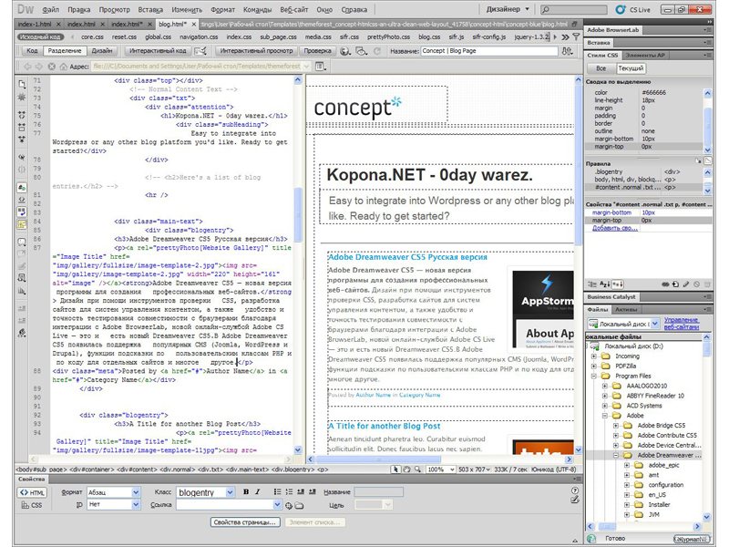Click the Свойства страницы button
This screenshot has width=729, height=547.
click(x=244, y=522)
